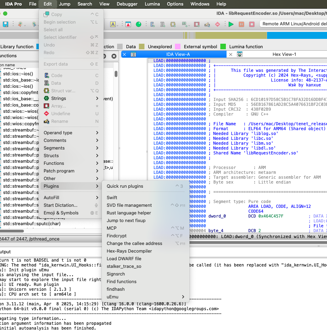Click the Save database toolbar icon
The width and height of the screenshot is (327, 331).
click(x=6, y=24)
